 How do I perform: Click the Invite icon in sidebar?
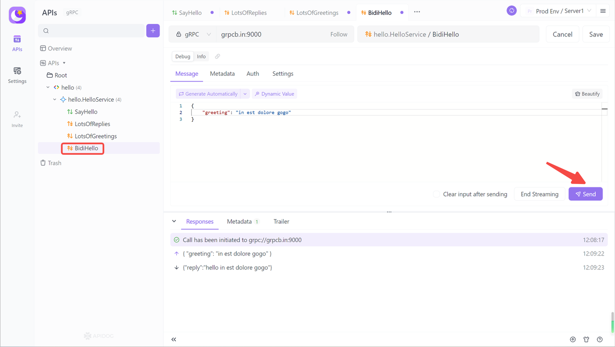(x=17, y=119)
